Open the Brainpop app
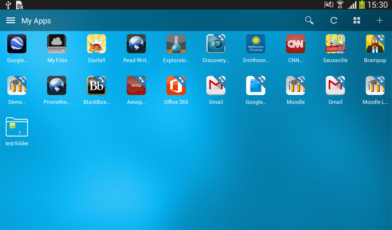The width and height of the screenshot is (392, 230). [x=375, y=44]
